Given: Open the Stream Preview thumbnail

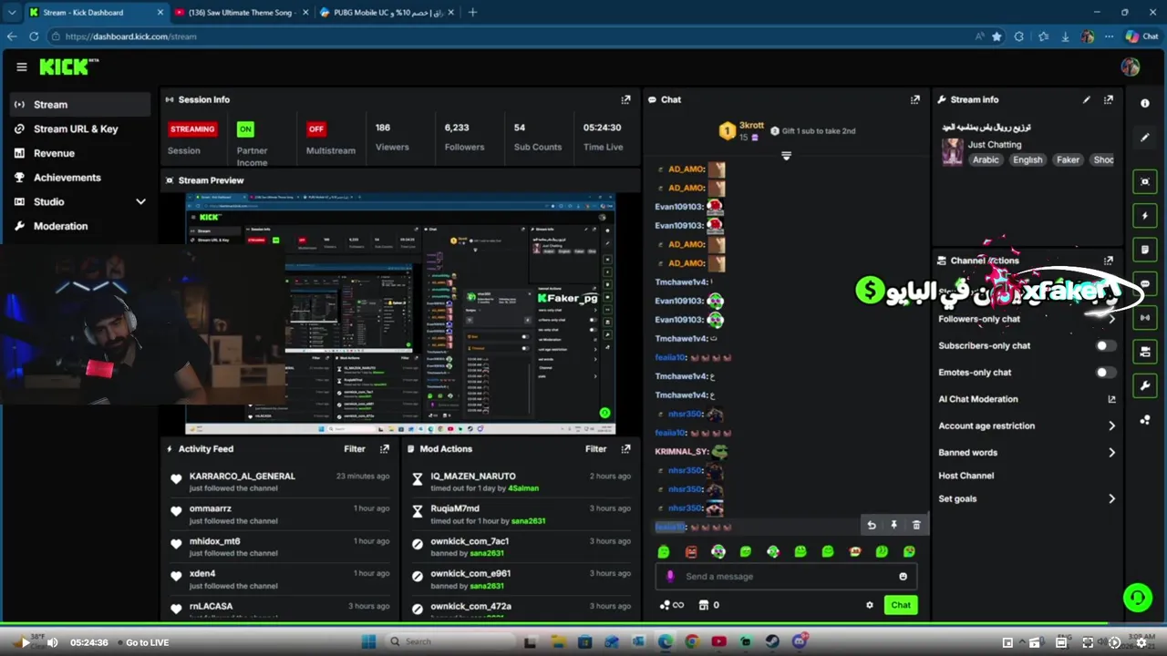Looking at the screenshot, I should (400, 314).
